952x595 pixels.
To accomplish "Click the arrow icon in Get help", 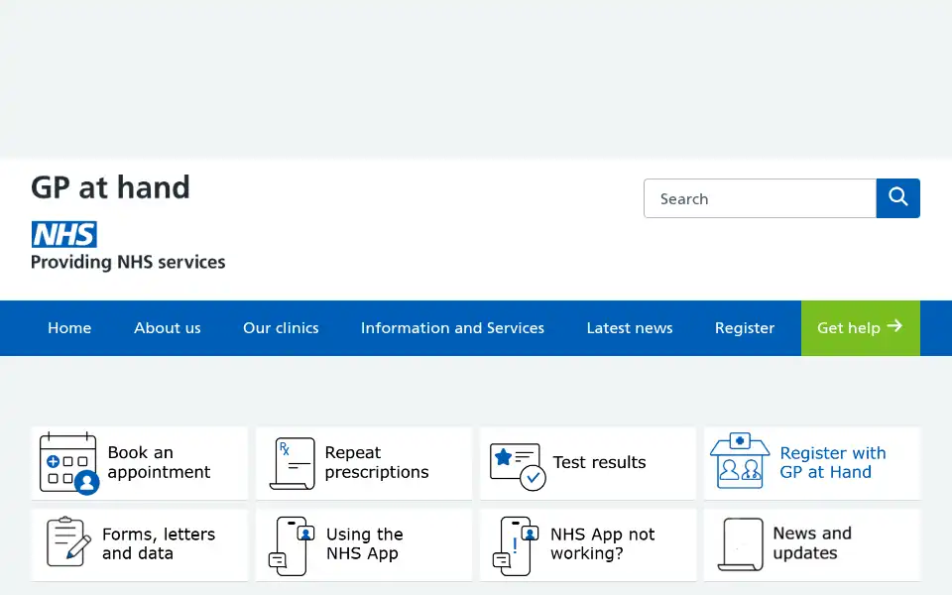I will tap(894, 326).
